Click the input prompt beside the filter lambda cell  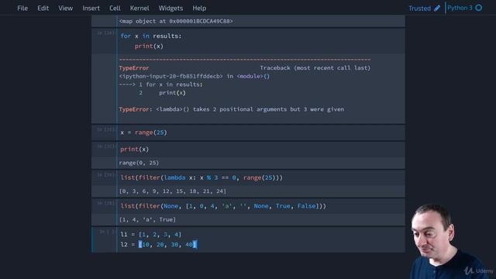pos(105,175)
